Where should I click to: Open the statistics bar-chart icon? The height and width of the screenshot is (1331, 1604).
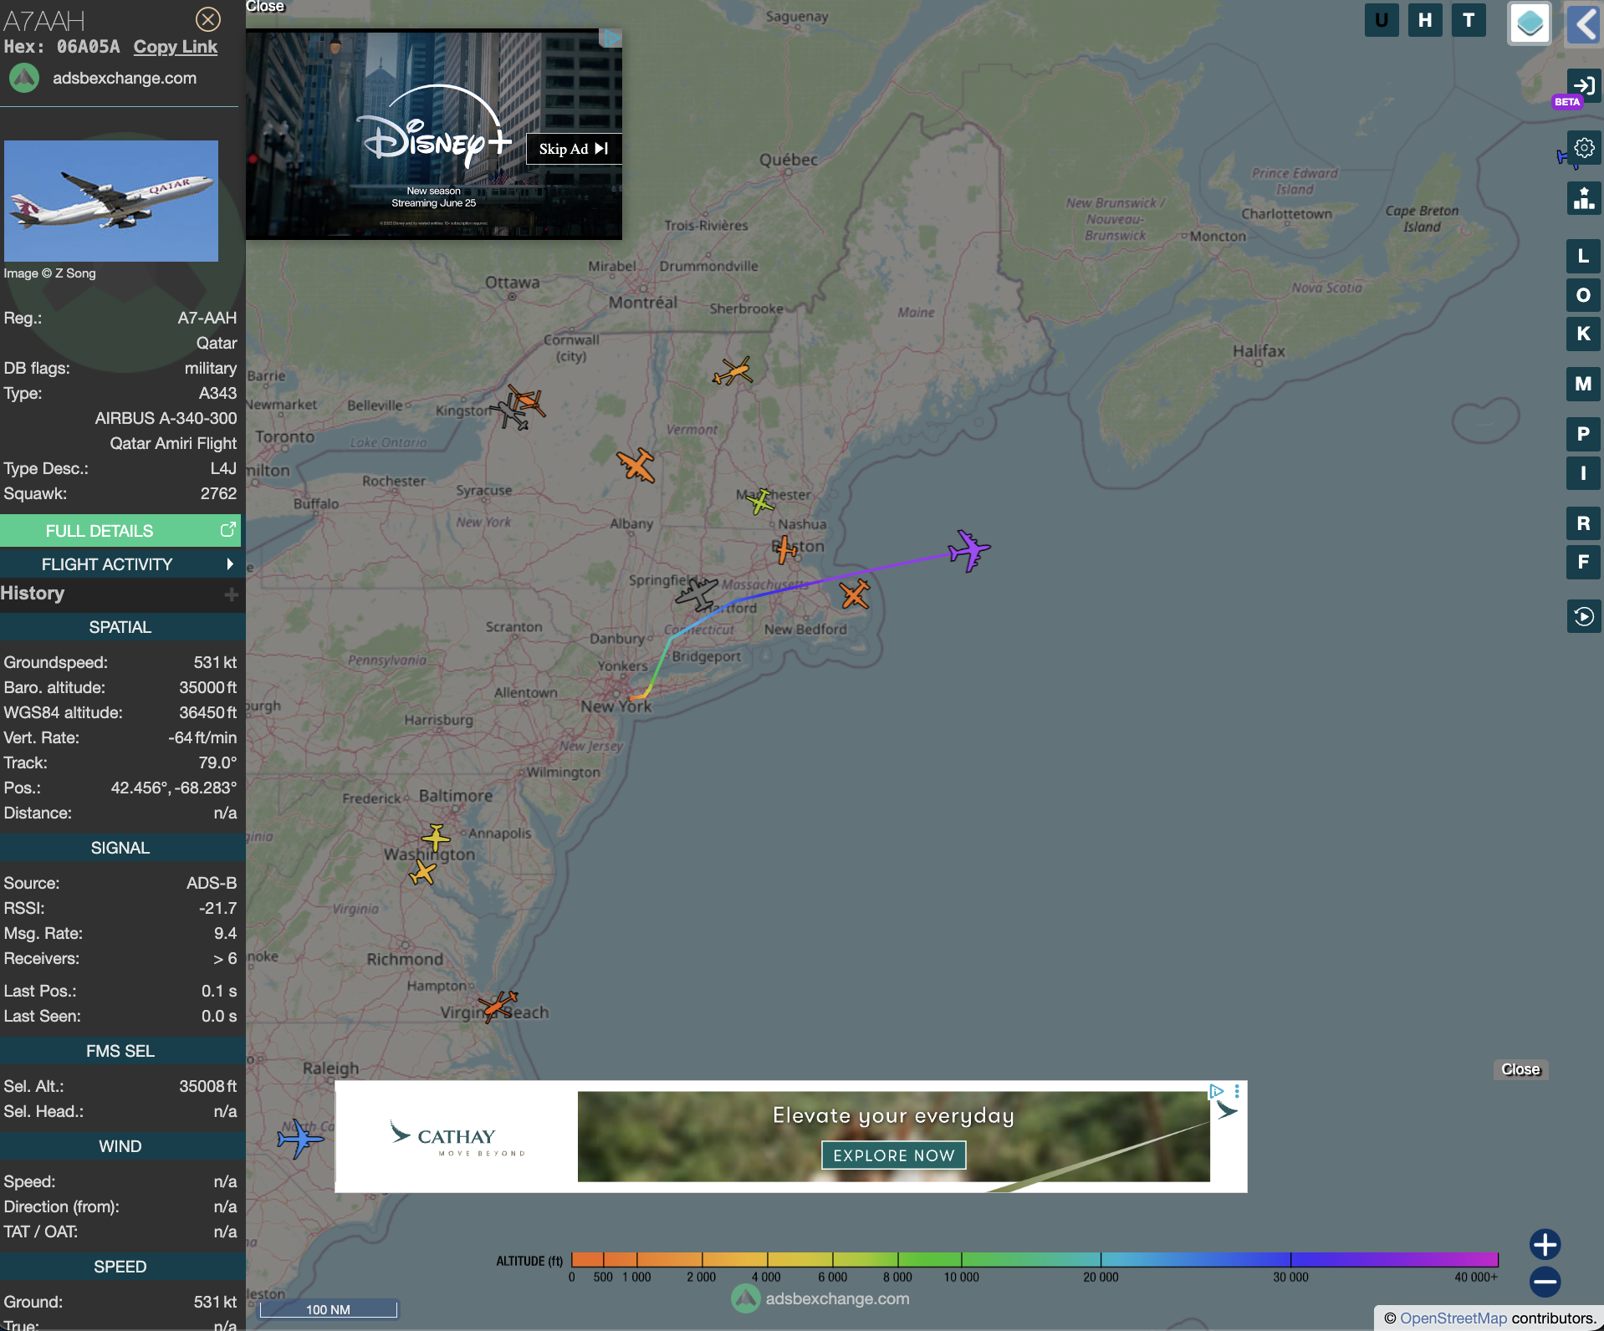click(1584, 199)
